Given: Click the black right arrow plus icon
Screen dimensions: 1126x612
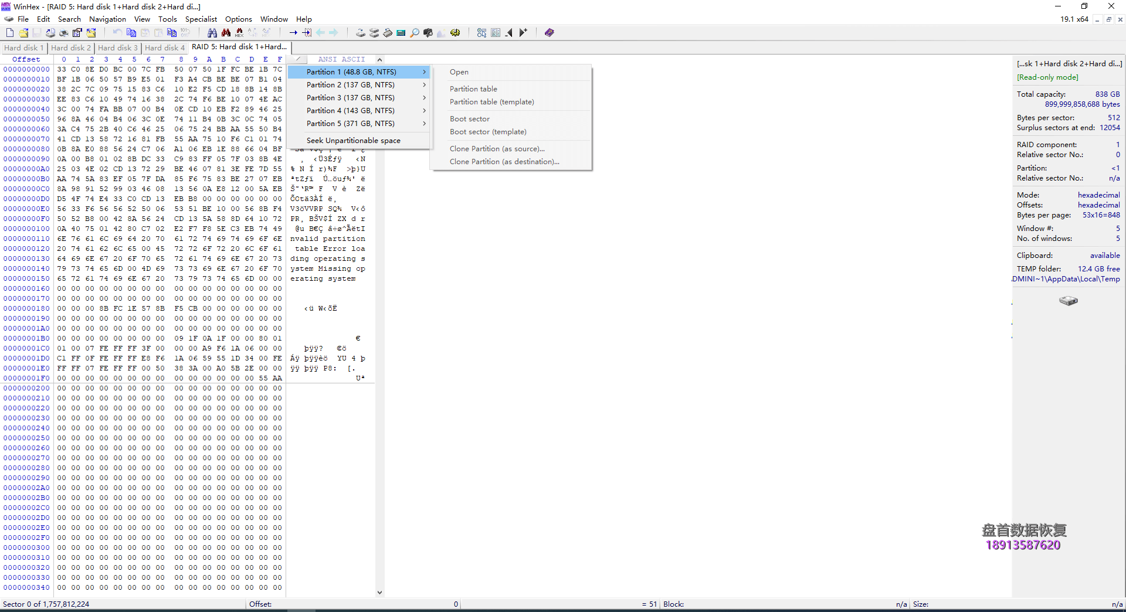Looking at the screenshot, I should (x=523, y=33).
